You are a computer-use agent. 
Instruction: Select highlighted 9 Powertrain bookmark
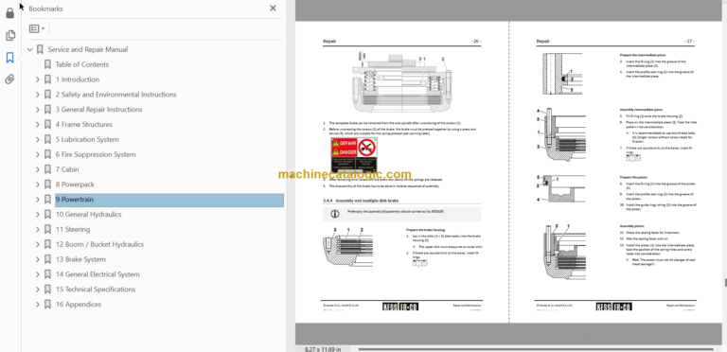coord(169,200)
